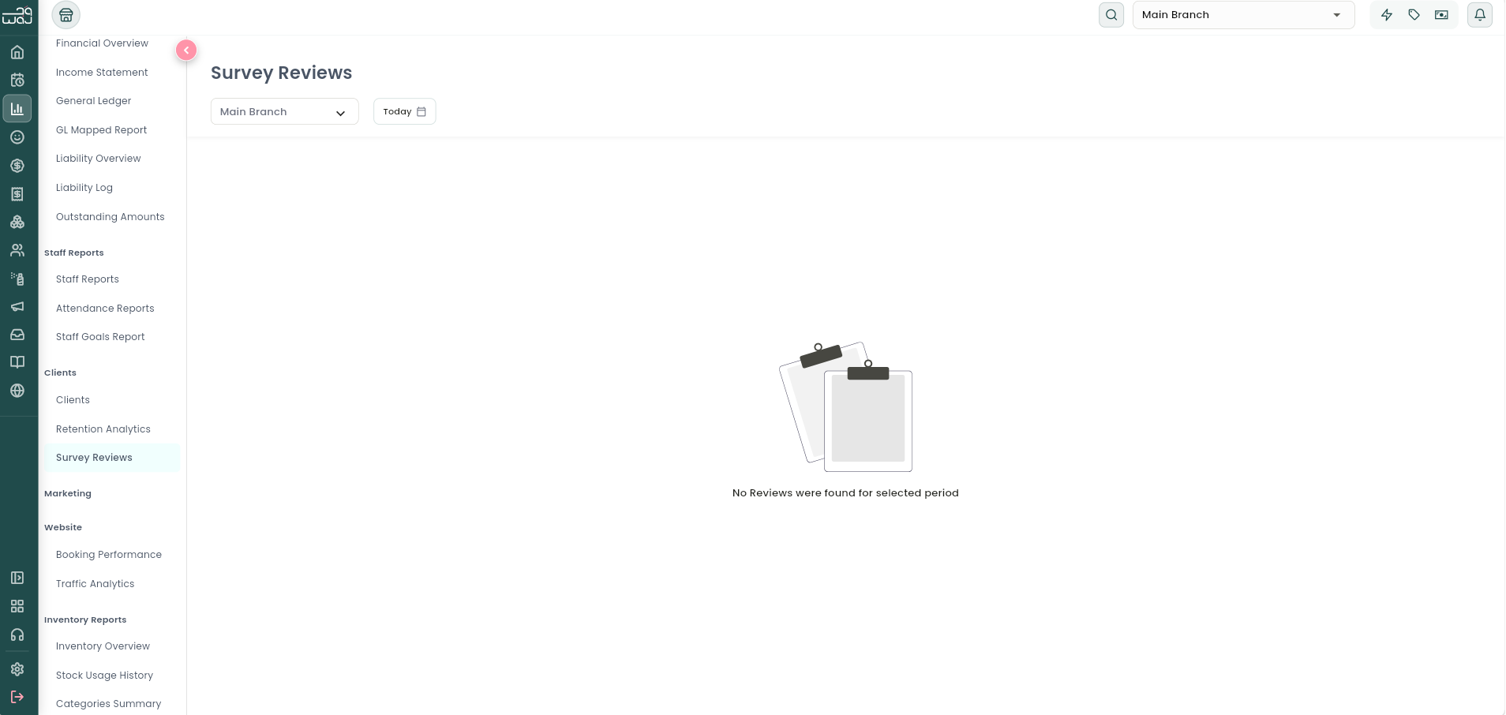
Task: Go to Income Statement report
Action: [102, 73]
